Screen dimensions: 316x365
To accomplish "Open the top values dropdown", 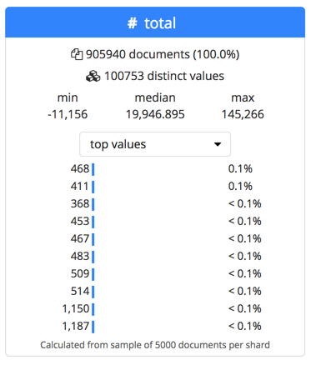I will [155, 144].
